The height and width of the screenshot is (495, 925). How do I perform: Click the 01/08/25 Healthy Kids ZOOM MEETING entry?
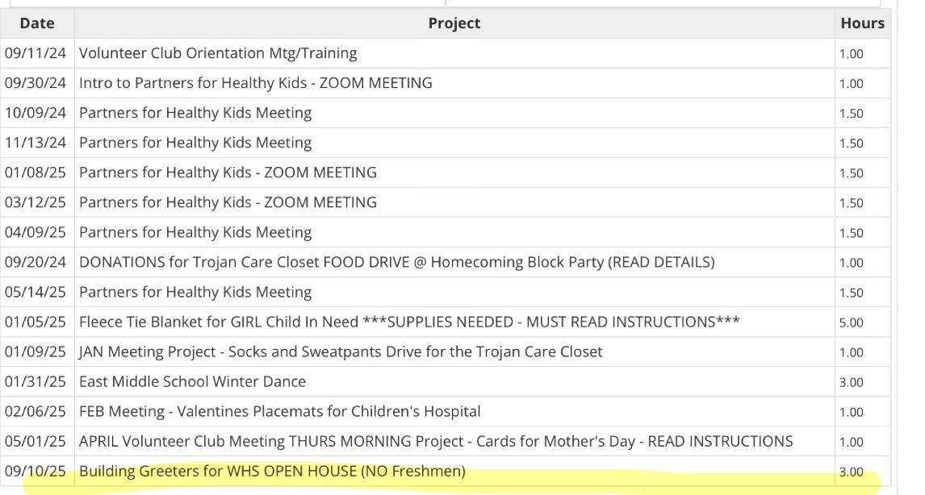(x=228, y=173)
